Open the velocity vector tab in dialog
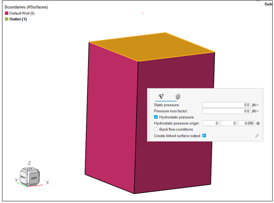274x203 pixels. coord(161,97)
